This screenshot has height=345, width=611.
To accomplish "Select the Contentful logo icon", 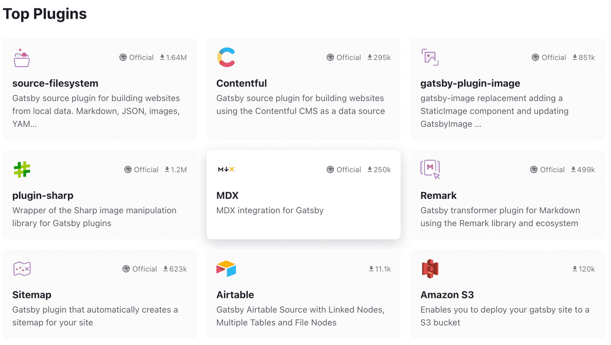I will (x=226, y=57).
